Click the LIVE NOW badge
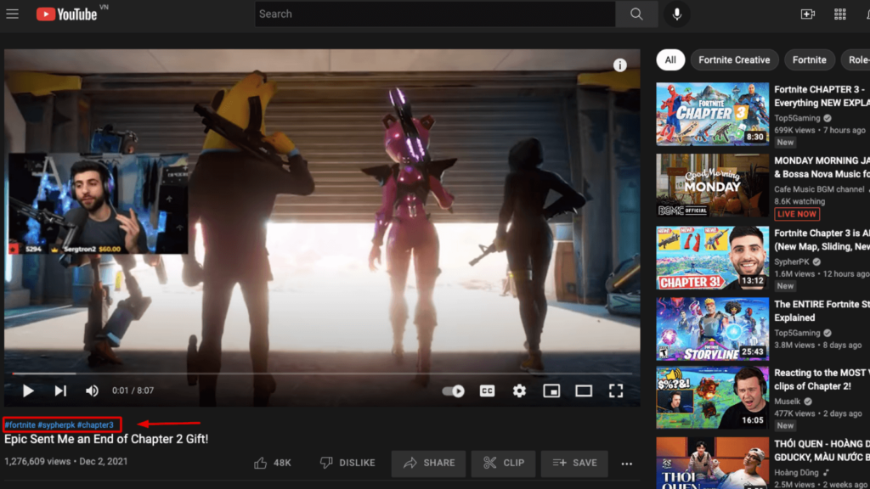Image resolution: width=870 pixels, height=489 pixels. 797,214
